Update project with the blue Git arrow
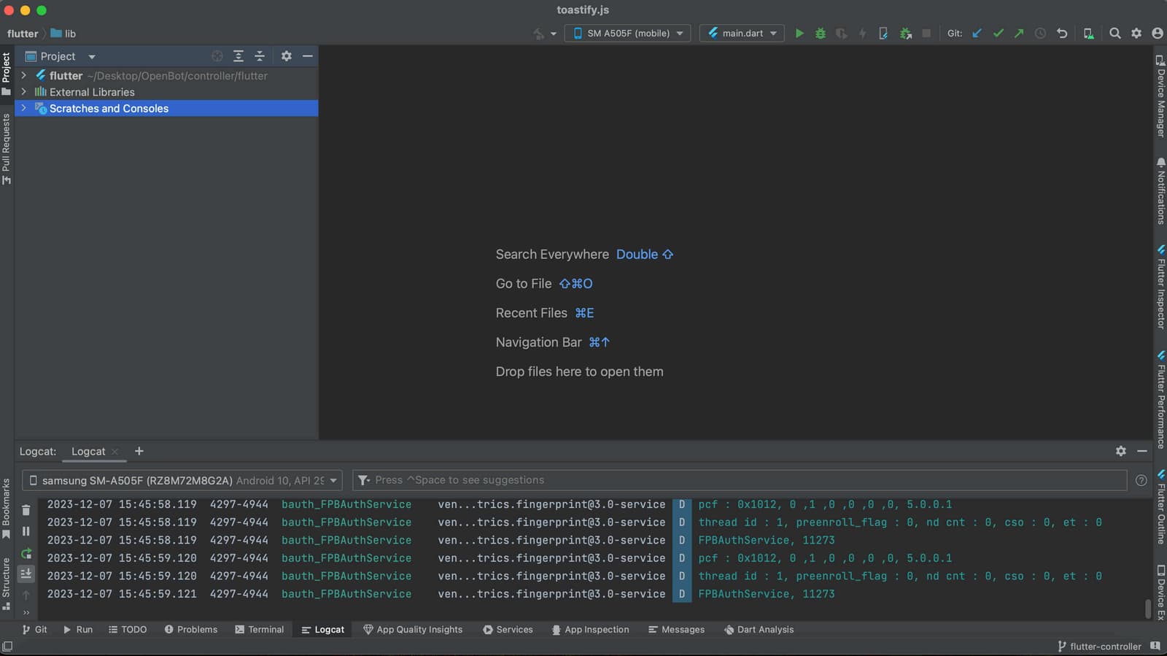The width and height of the screenshot is (1167, 656). [977, 34]
